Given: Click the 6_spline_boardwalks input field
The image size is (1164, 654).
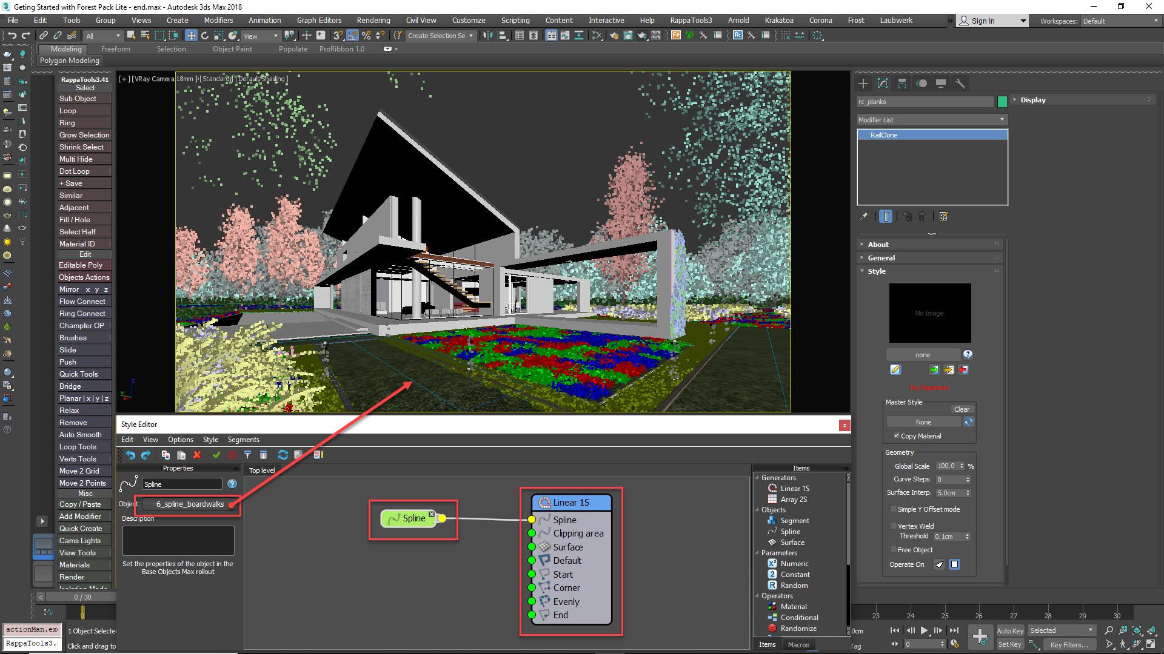Looking at the screenshot, I should click(190, 504).
